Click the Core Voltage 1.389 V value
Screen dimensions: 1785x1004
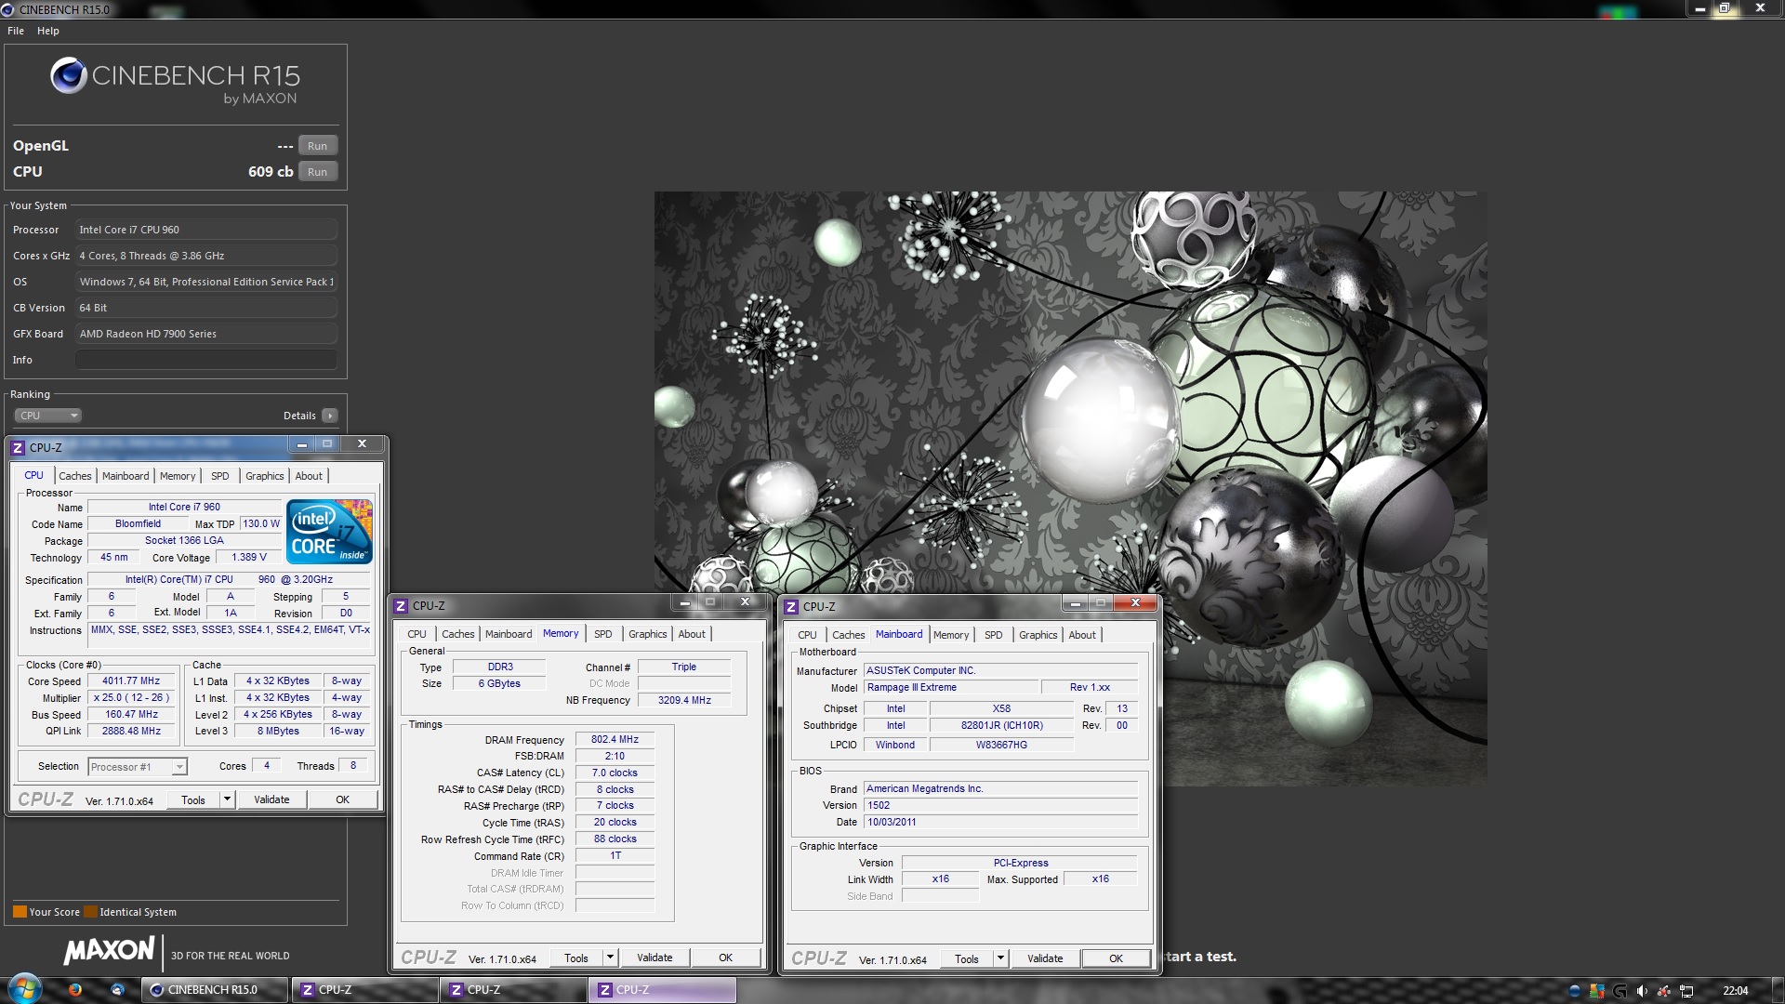[x=249, y=558]
